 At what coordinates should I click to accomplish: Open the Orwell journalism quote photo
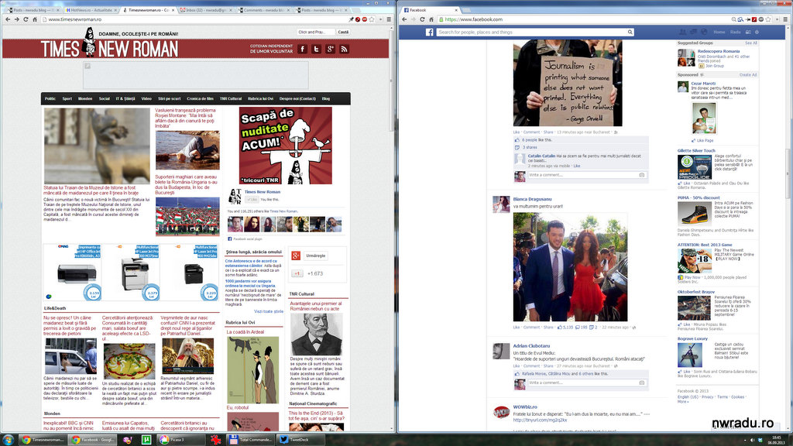568,84
